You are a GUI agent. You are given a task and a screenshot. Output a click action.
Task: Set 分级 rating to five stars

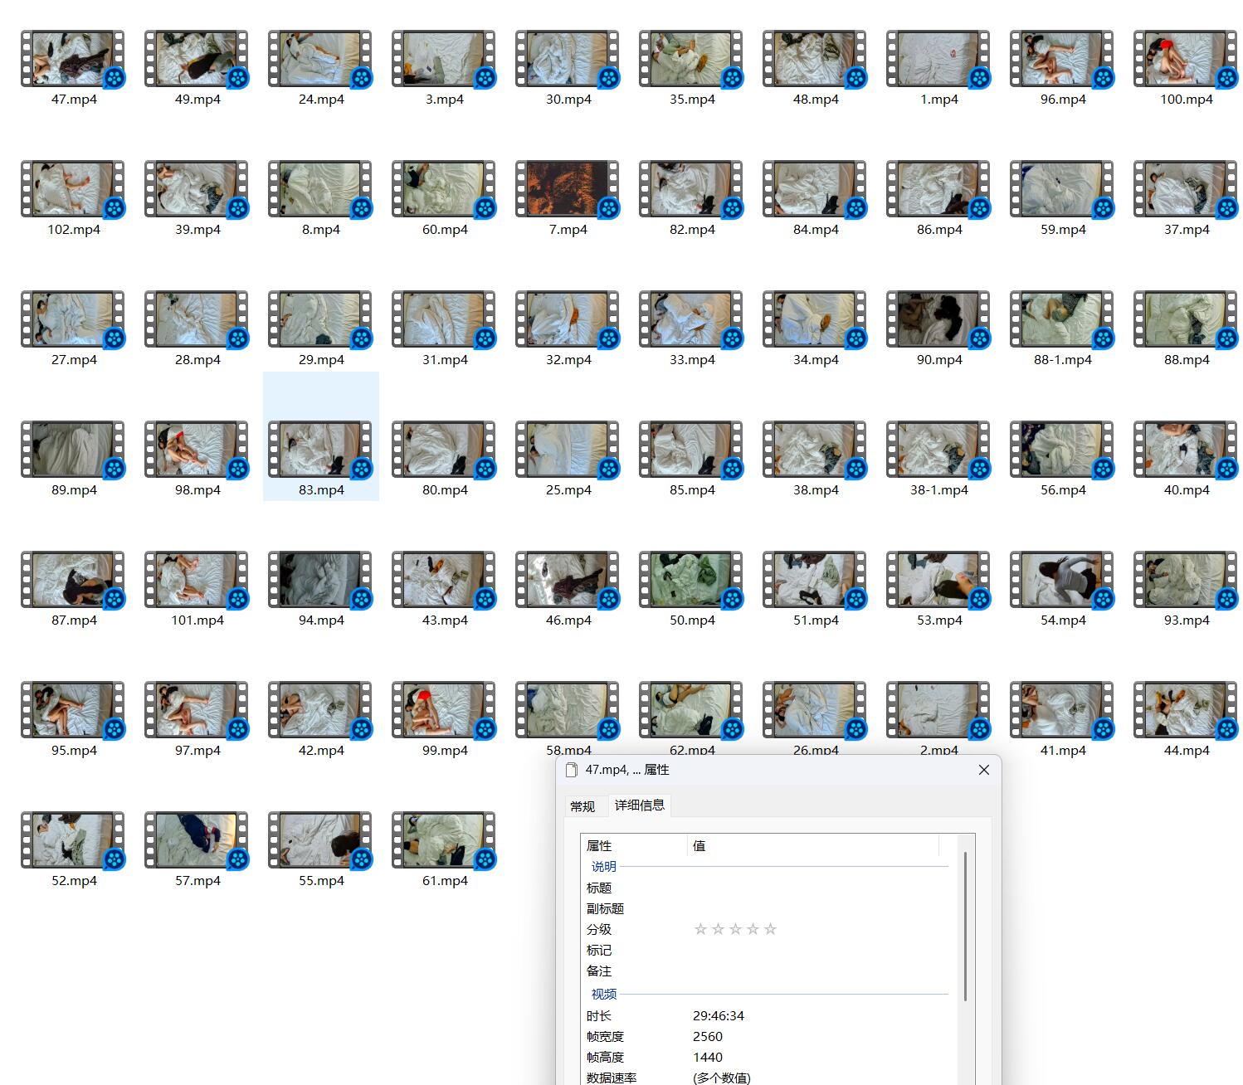point(770,929)
